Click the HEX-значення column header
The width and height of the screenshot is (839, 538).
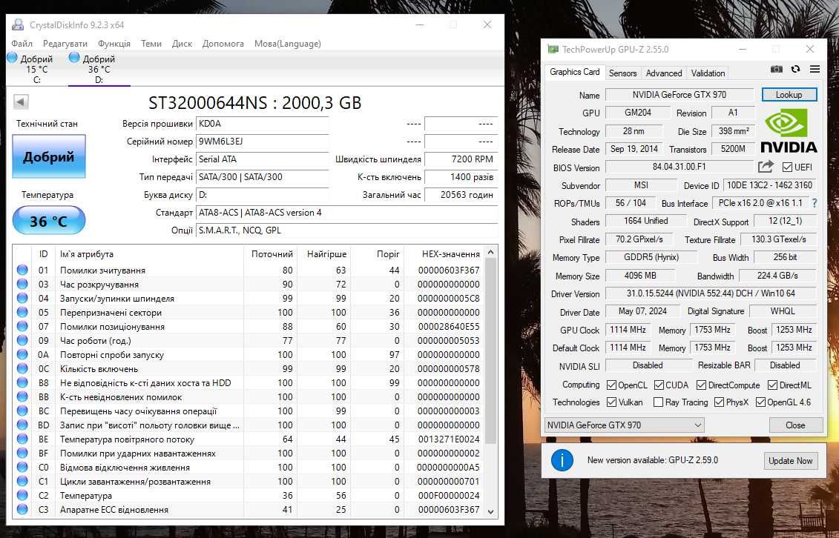(444, 253)
